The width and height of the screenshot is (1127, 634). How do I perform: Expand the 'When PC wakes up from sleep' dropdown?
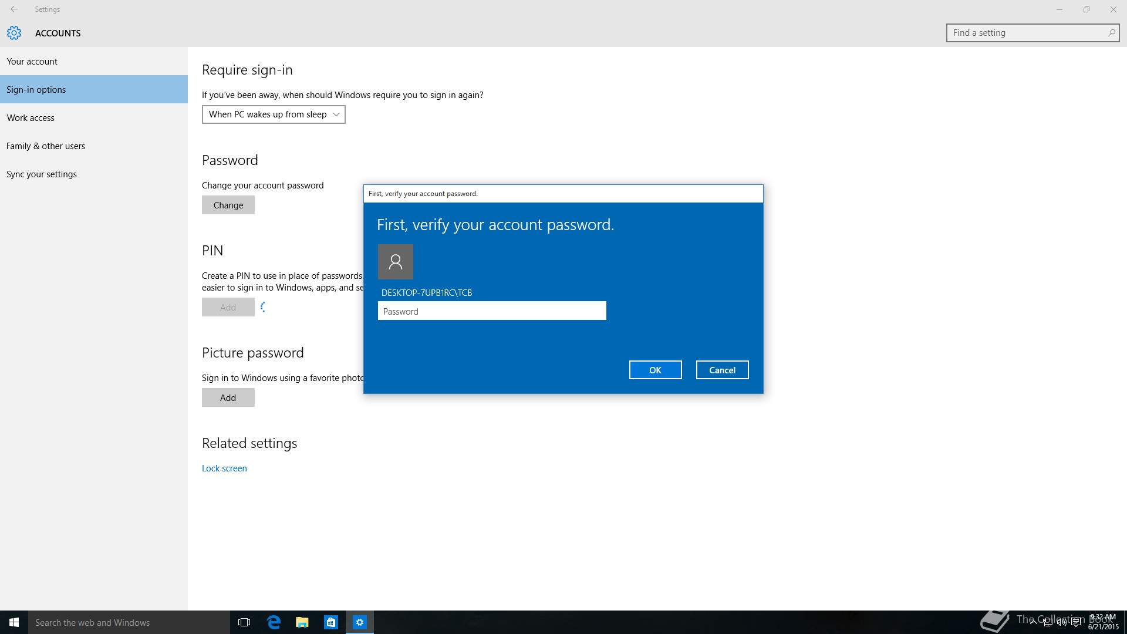(274, 114)
